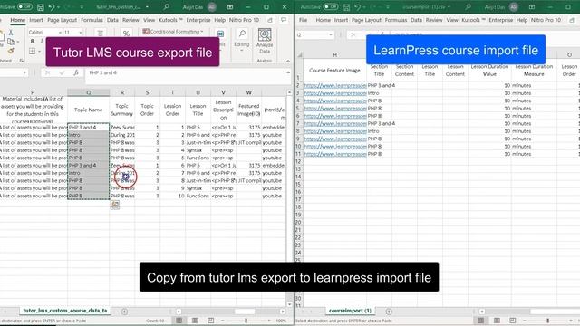Add new sheet in LearnPress window
The image size is (580, 326).
[x=389, y=312]
